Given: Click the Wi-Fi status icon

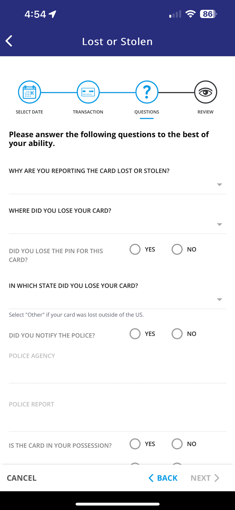Looking at the screenshot, I should pyautogui.click(x=191, y=14).
